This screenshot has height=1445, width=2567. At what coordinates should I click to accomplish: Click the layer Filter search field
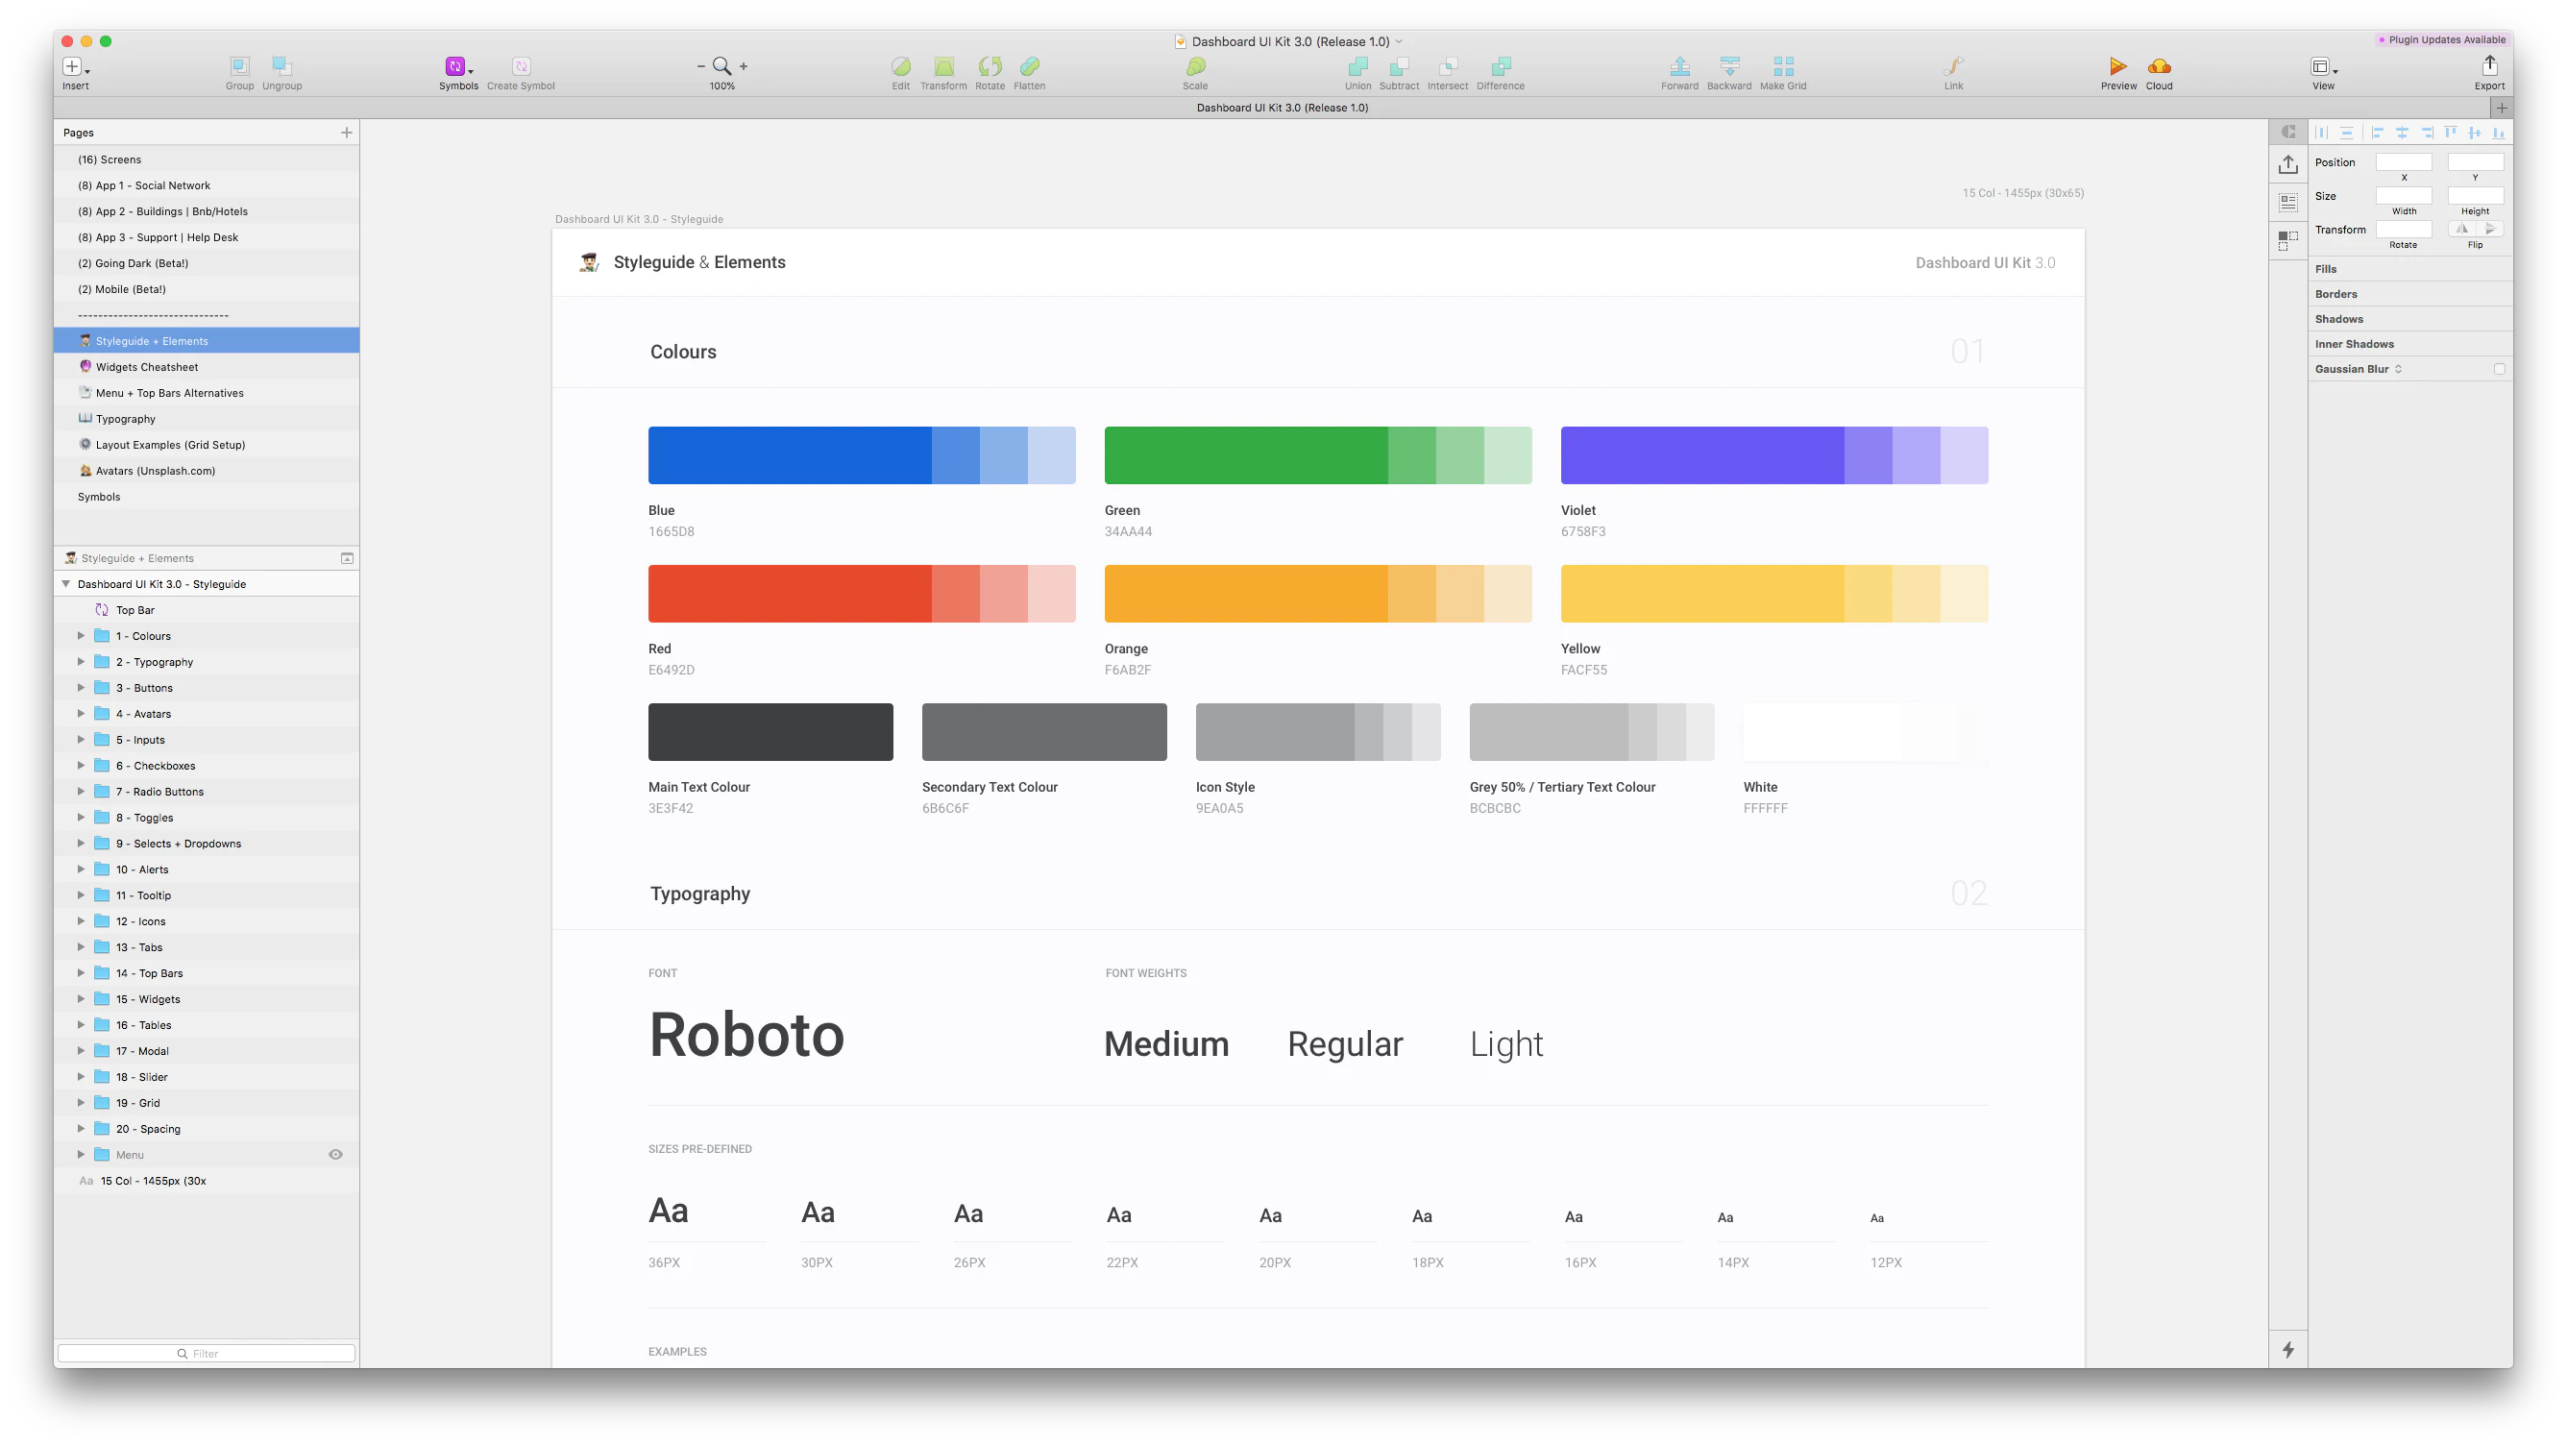[207, 1354]
